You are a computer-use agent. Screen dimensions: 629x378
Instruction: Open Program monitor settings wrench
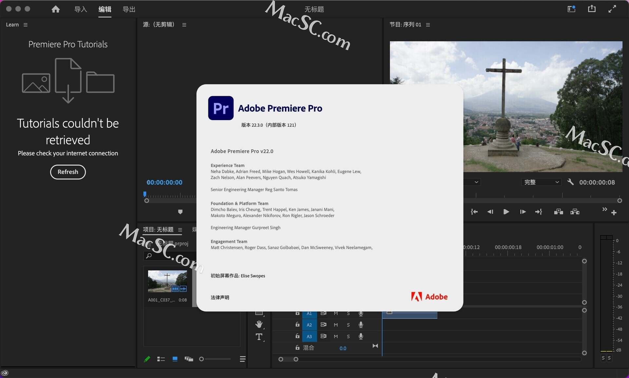tap(570, 182)
